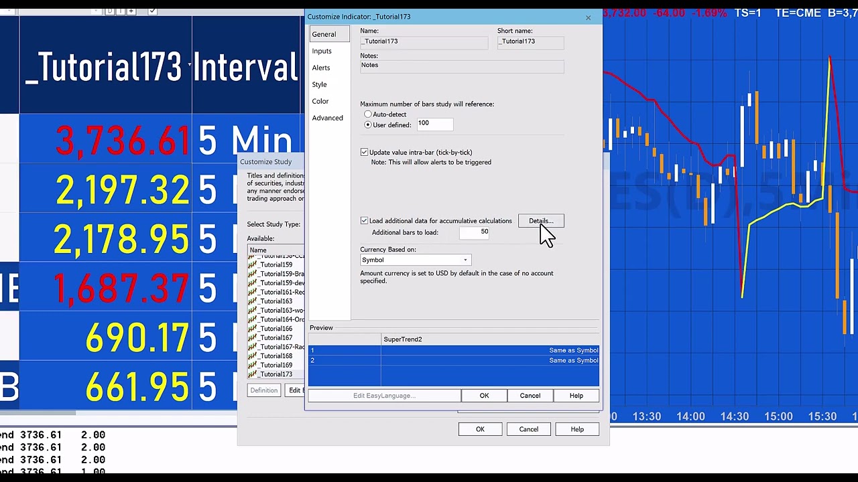
Task: Click the indicator Name input field
Action: pyautogui.click(x=424, y=42)
